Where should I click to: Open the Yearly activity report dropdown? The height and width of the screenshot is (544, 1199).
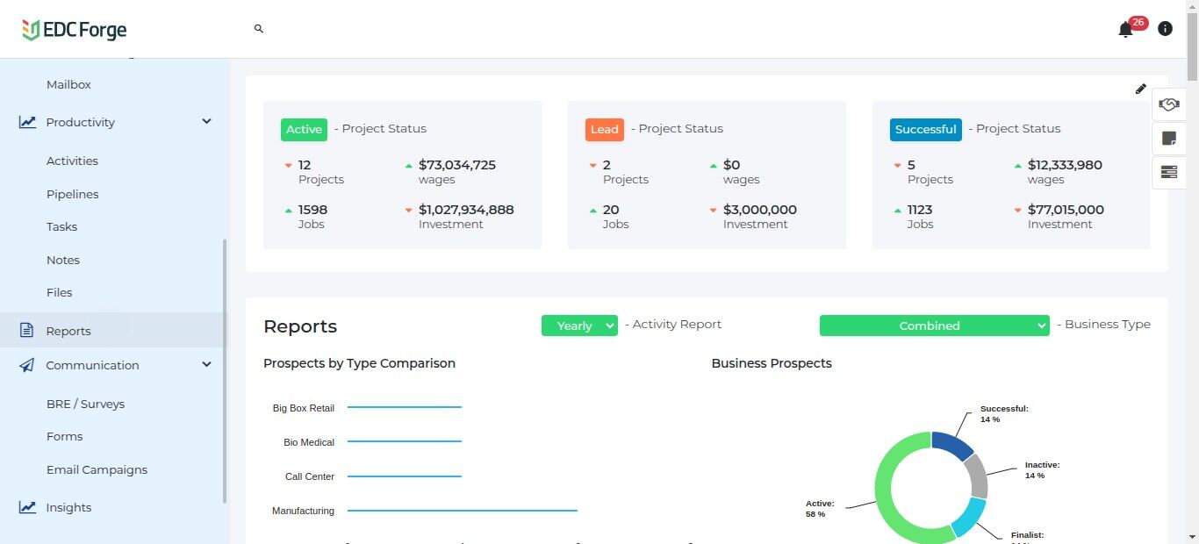(x=579, y=326)
